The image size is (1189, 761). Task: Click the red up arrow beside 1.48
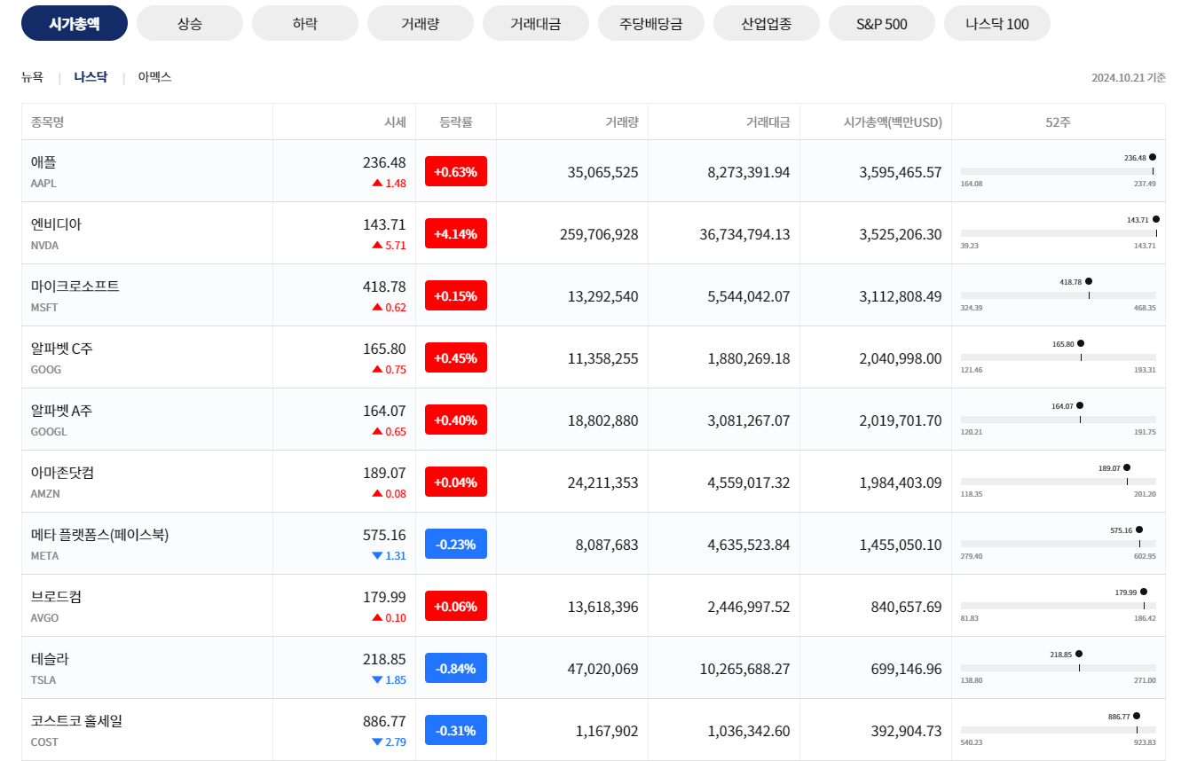pos(377,183)
